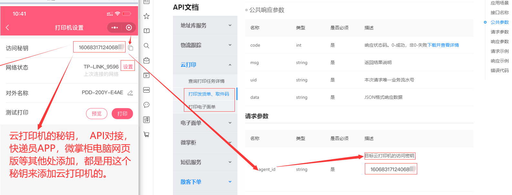The width and height of the screenshot is (512, 195).
Task: Click 本次请求唯一业务流水号 description
Action: 389,80
